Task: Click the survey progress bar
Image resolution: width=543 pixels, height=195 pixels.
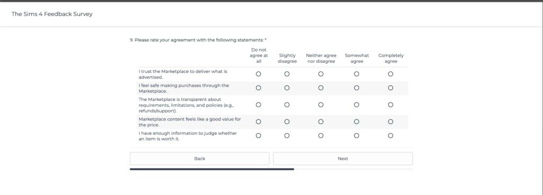Action: coord(271,169)
